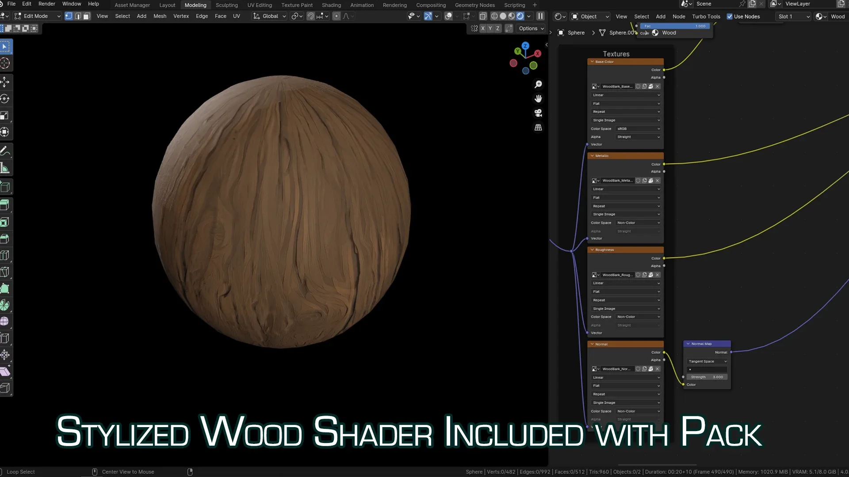Image resolution: width=849 pixels, height=477 pixels.
Task: Click the UV Editing workspace tab
Action: pos(259,5)
